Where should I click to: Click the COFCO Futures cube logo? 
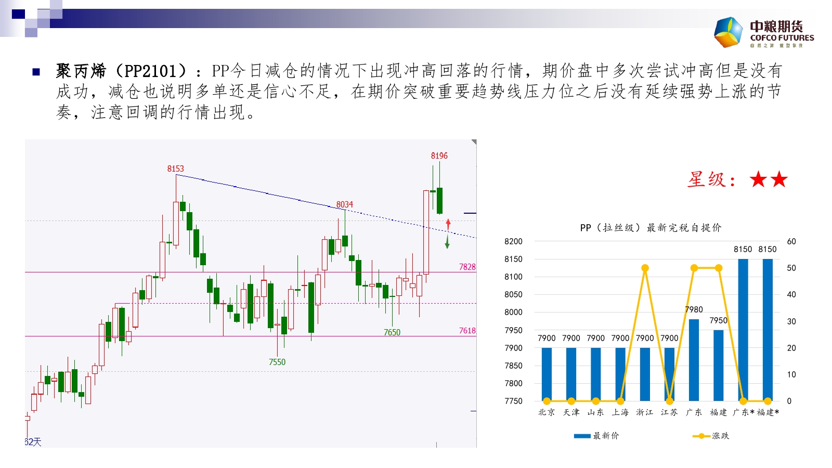pyautogui.click(x=729, y=32)
